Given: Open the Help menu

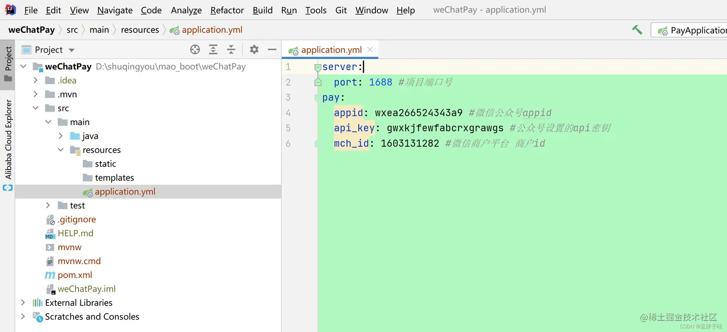Looking at the screenshot, I should point(406,10).
